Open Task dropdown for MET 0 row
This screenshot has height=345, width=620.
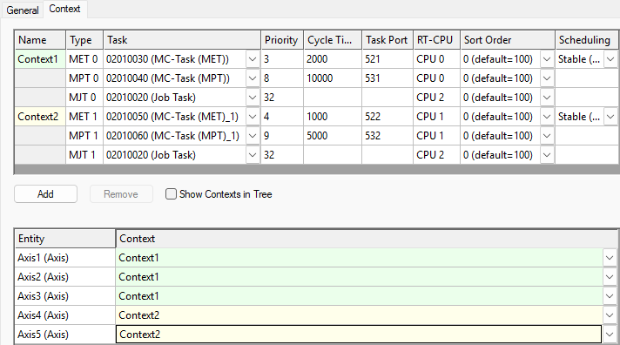pos(253,59)
